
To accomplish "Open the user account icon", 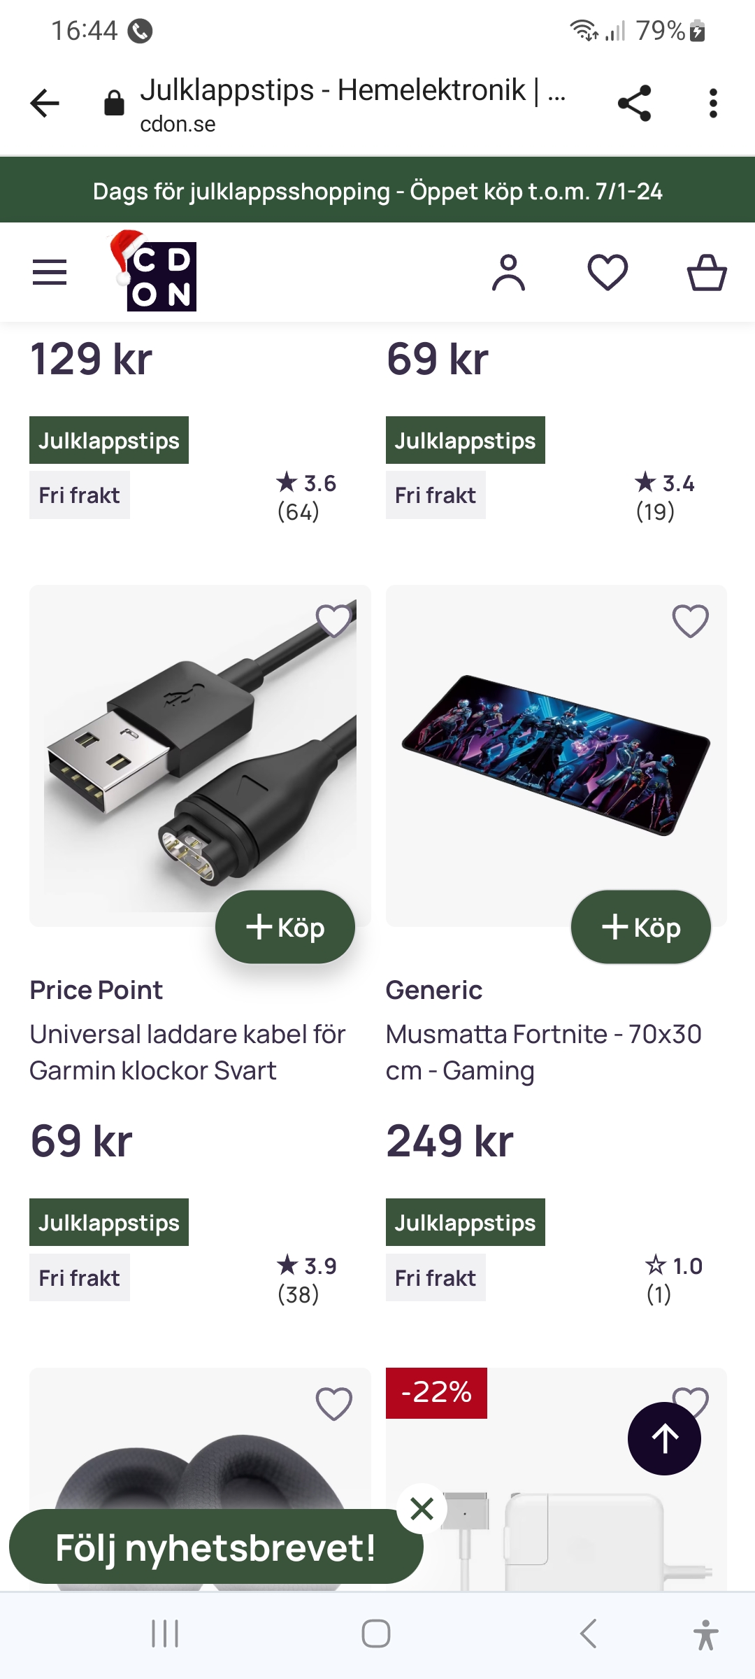I will point(508,272).
